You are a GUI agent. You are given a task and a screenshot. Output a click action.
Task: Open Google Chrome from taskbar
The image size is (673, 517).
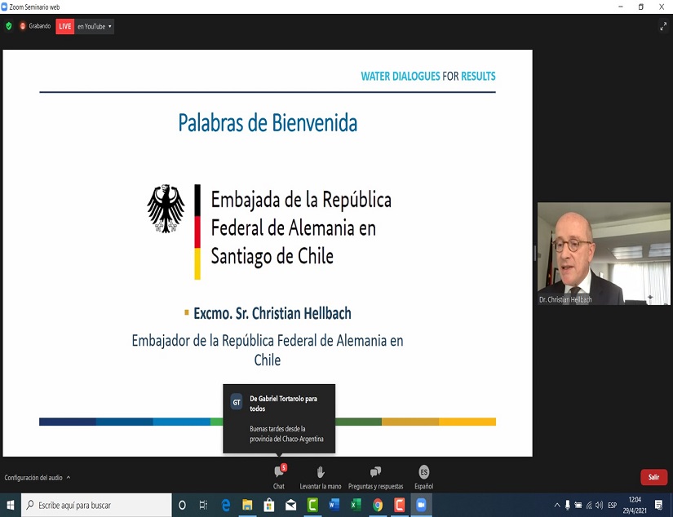(378, 505)
